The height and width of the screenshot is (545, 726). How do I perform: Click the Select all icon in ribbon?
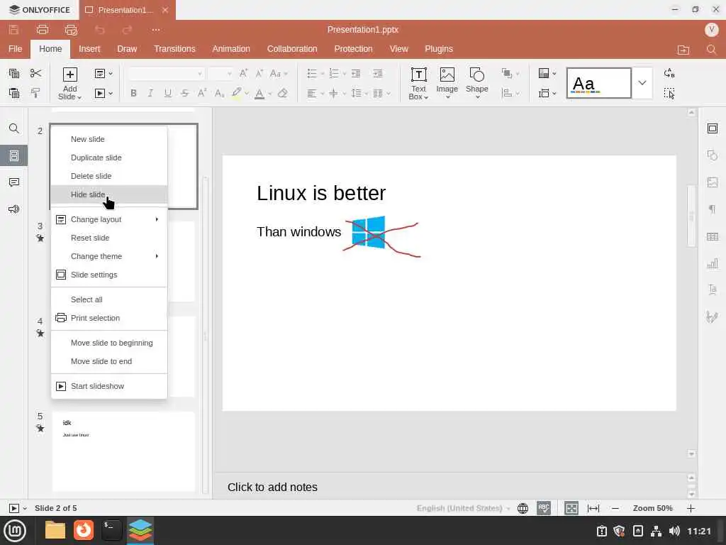(x=669, y=93)
